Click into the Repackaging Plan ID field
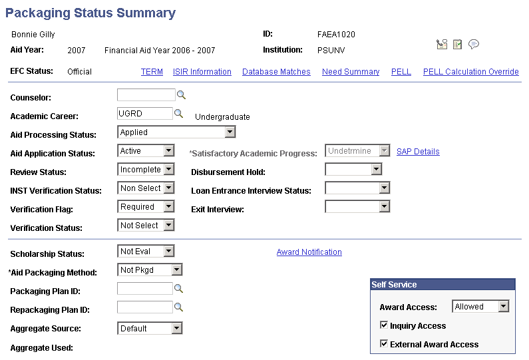The image size is (529, 360). point(145,307)
